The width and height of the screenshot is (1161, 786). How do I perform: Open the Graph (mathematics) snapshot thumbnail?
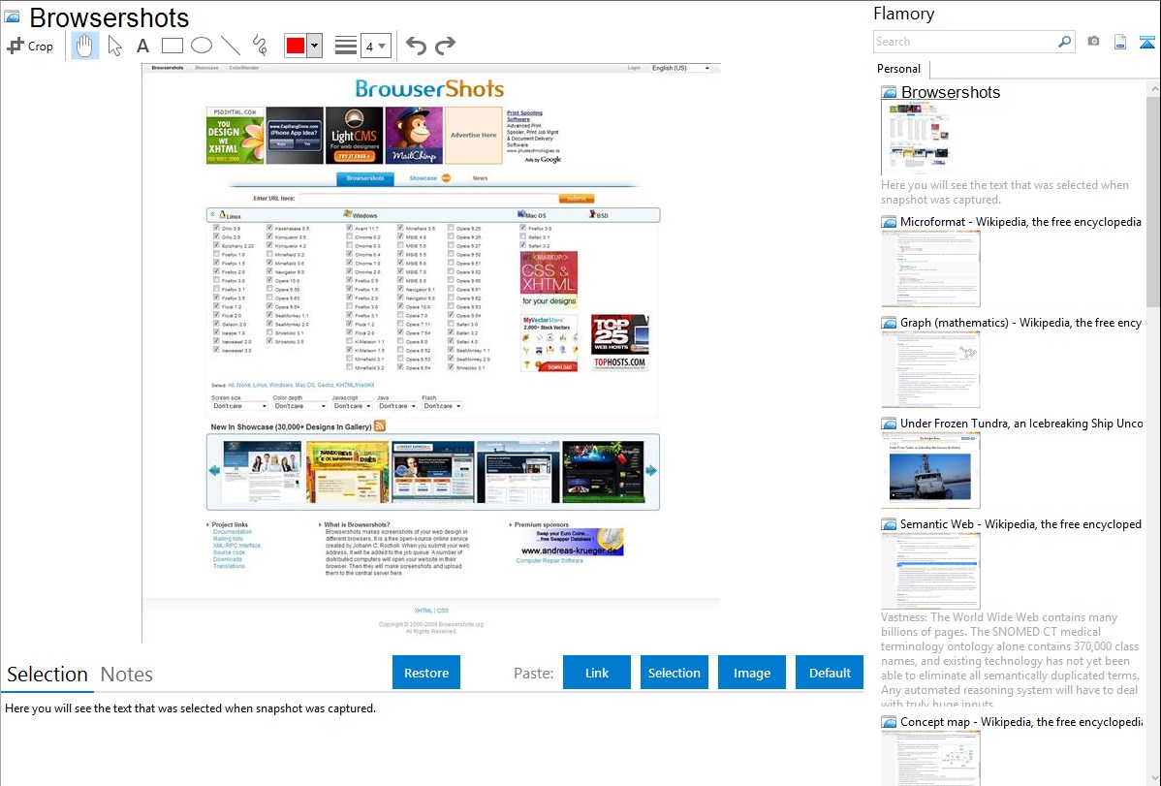(930, 369)
